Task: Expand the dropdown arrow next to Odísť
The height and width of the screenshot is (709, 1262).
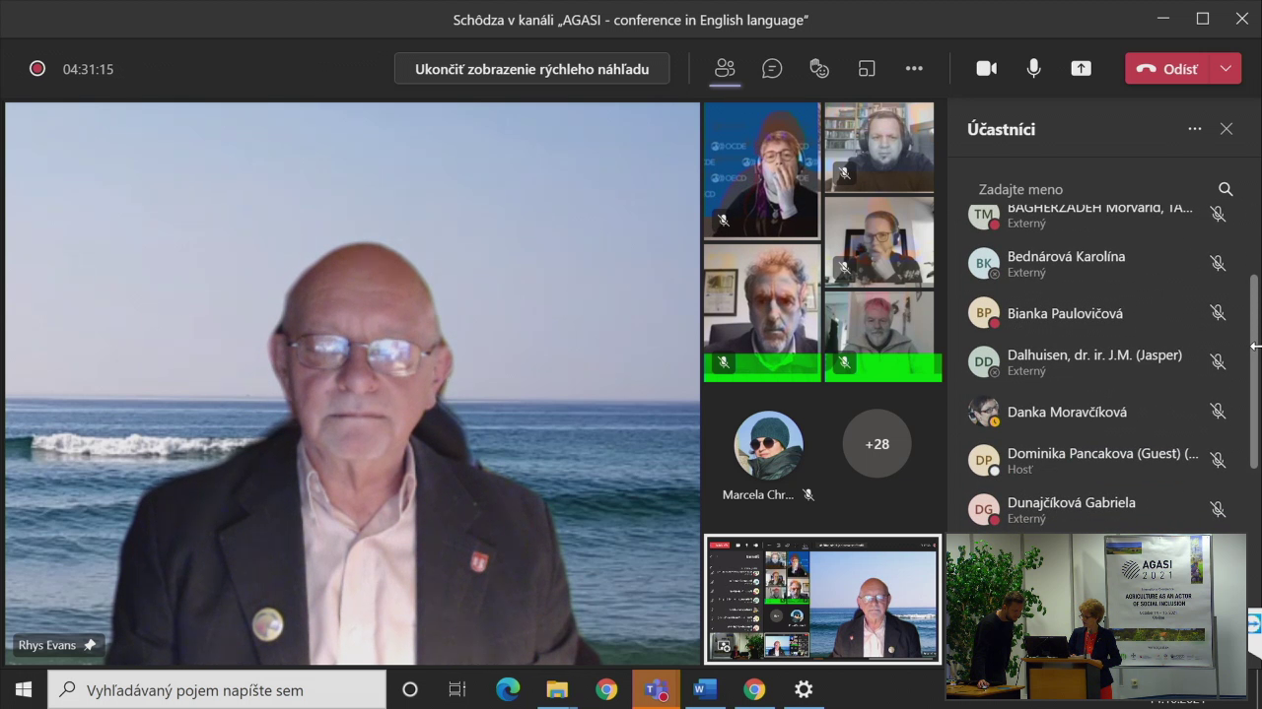Action: pos(1226,69)
